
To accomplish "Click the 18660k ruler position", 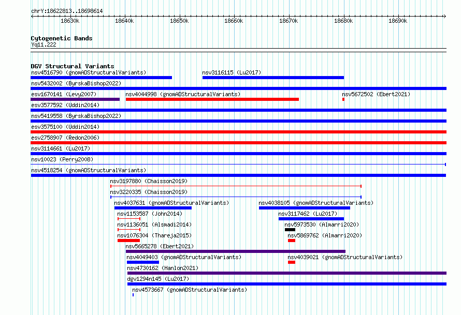I will click(234, 21).
